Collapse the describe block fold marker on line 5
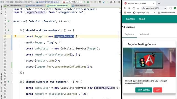Screen dimensions: 177x99 click(x=12, y=21)
